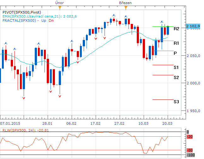Click the 2 000,0 price axis label
204x159 pixels.
point(194,83)
